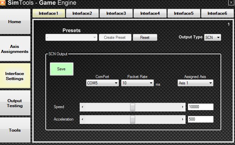Open the Home section
This screenshot has width=235, height=145.
click(15, 21)
